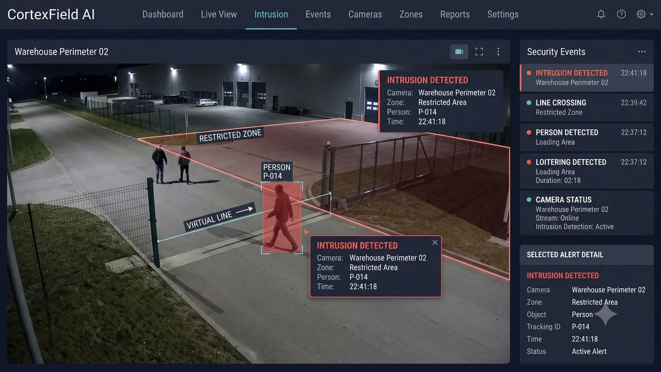Screen dimensions: 661x372
Task: Select the Loitering Detected event
Action: coord(587,171)
